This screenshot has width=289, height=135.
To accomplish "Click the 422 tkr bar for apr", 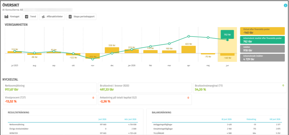I will (189, 49).
